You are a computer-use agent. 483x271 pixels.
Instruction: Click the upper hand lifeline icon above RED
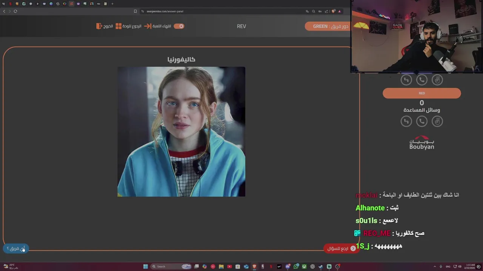point(437,80)
